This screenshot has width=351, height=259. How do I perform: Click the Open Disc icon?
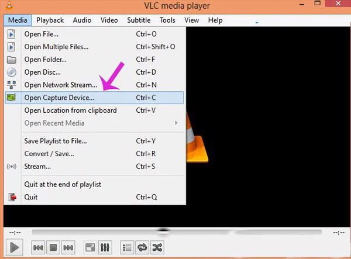point(12,72)
